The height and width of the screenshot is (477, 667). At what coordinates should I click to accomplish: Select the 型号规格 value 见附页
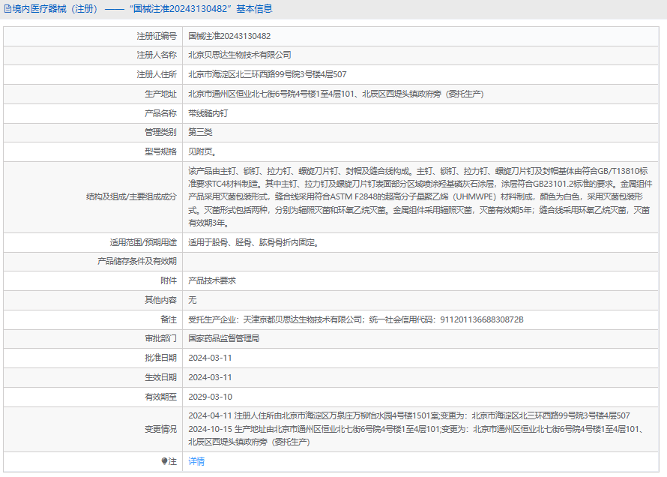coord(202,152)
